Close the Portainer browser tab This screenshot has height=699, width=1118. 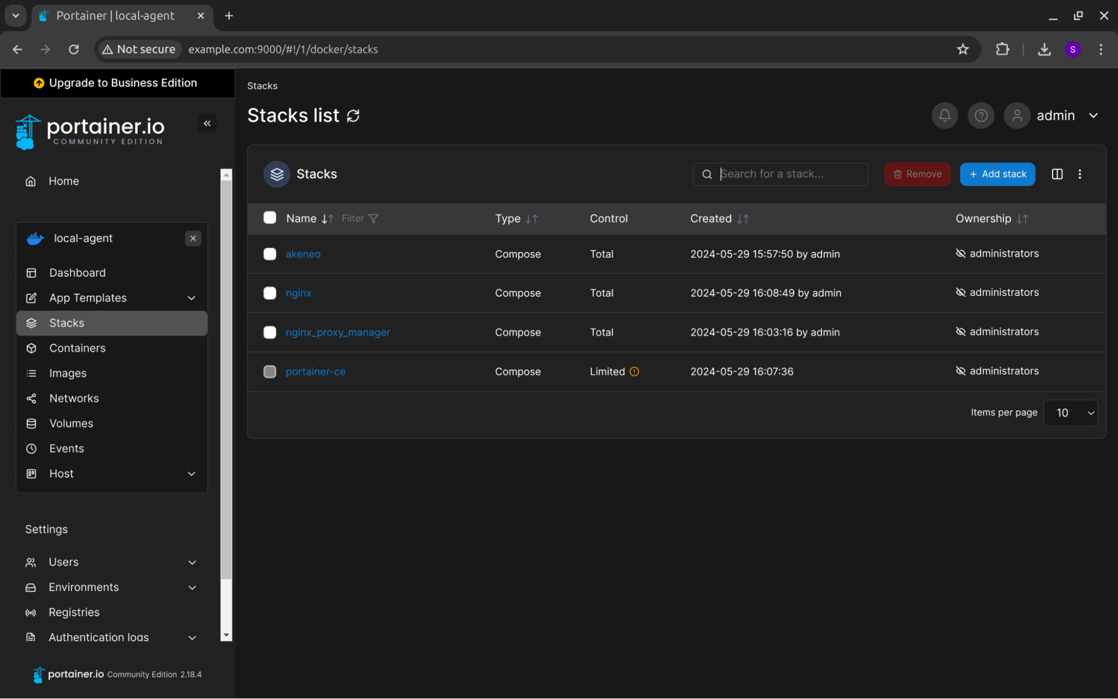(x=201, y=16)
